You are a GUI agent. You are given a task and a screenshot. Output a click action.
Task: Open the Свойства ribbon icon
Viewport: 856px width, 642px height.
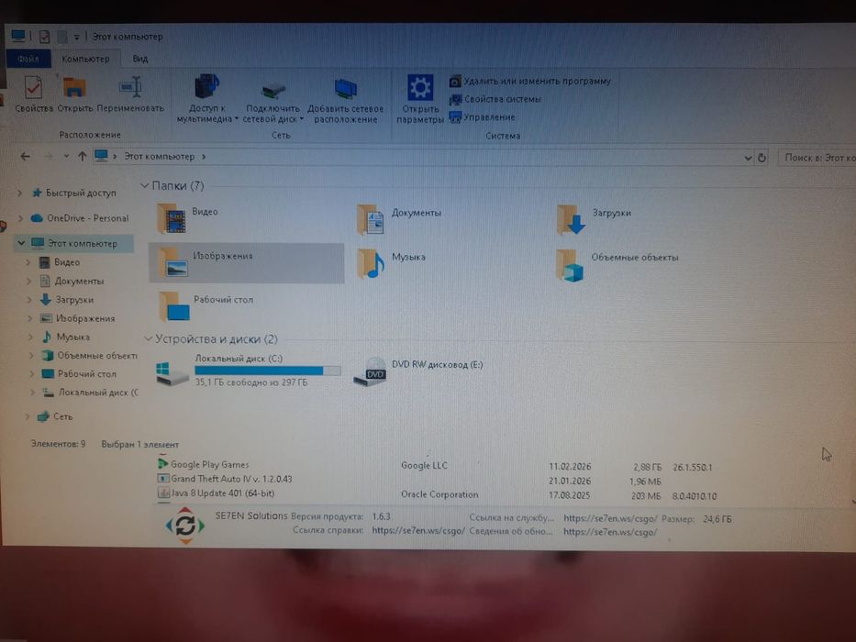[x=33, y=88]
